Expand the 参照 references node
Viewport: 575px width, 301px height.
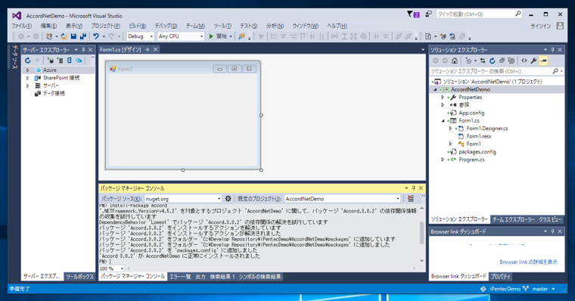(x=443, y=105)
